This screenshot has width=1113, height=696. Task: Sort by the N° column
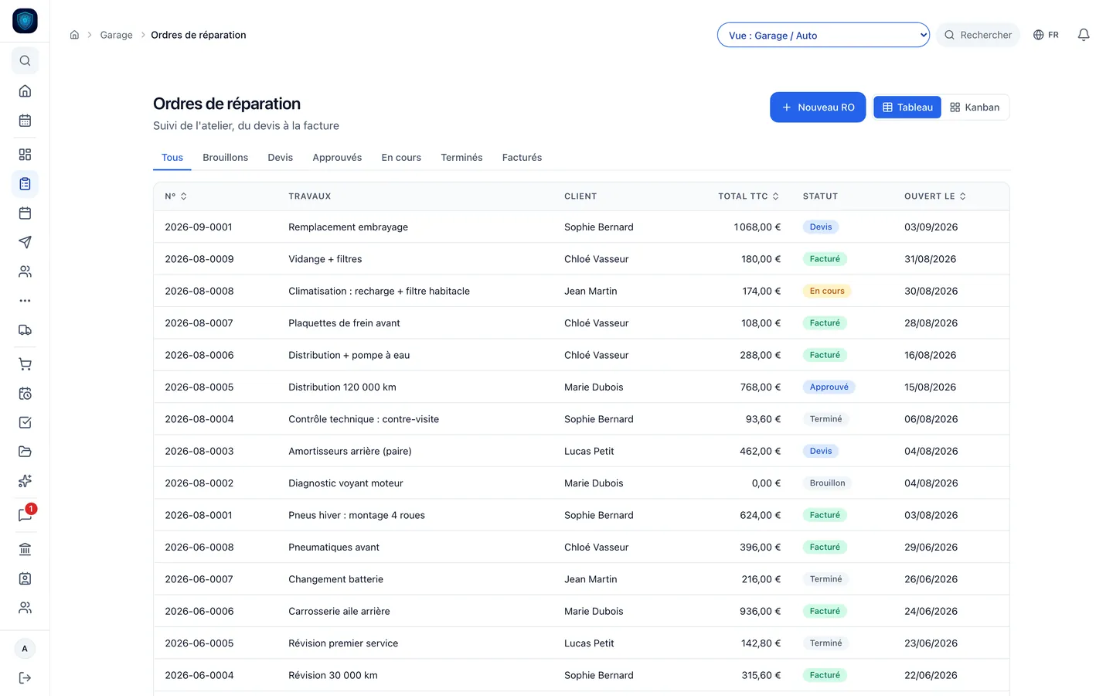[x=175, y=196]
